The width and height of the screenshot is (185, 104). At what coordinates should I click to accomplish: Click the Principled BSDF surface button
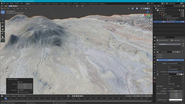point(175,64)
